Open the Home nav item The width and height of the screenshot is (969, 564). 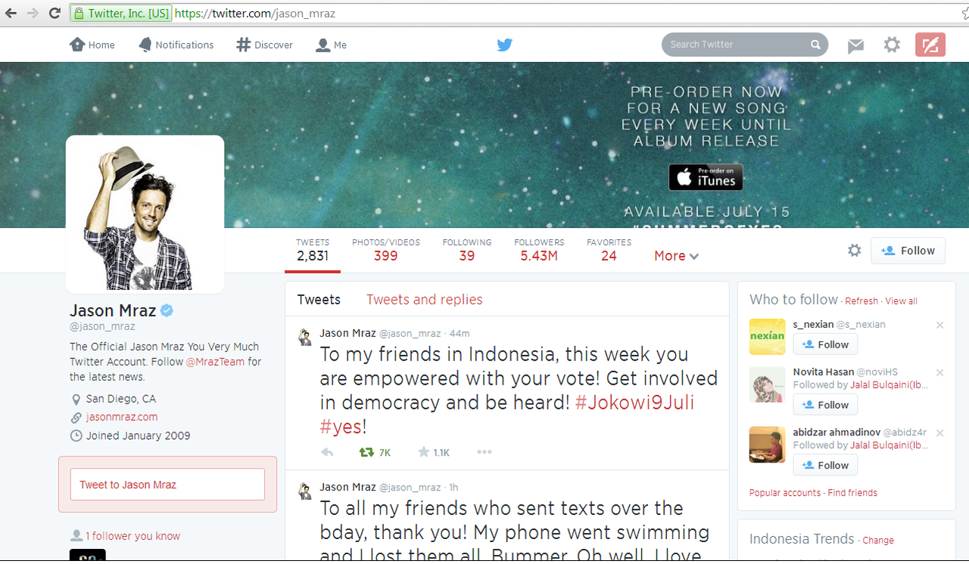tap(92, 45)
